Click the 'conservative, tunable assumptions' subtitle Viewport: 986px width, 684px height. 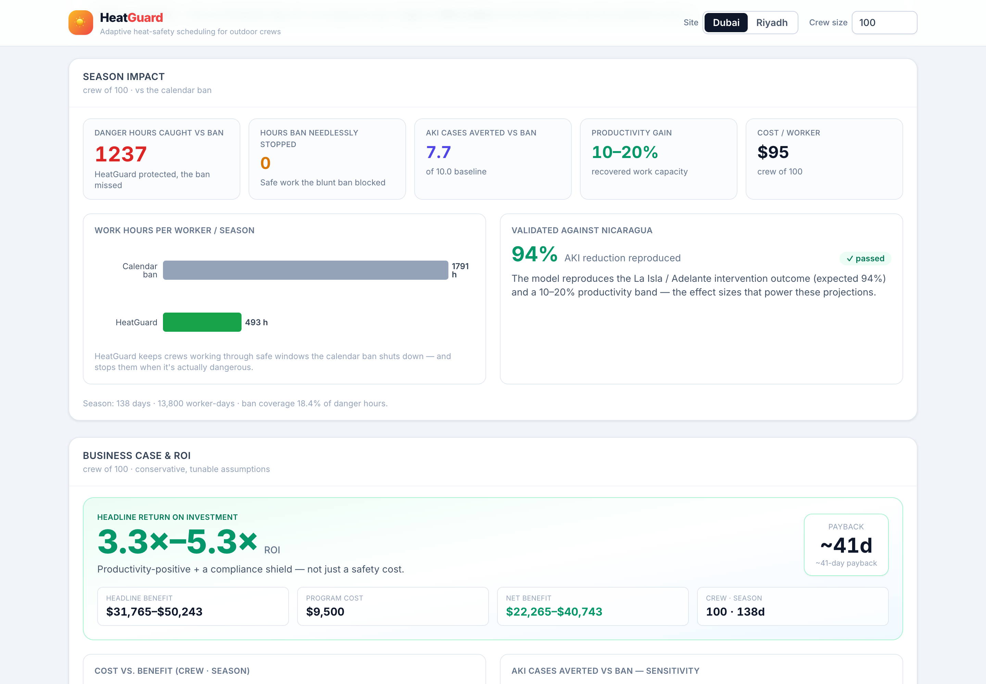pyautogui.click(x=203, y=469)
